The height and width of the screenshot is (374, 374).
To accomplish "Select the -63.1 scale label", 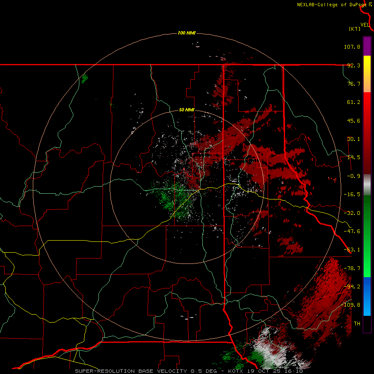I will coord(352,250).
